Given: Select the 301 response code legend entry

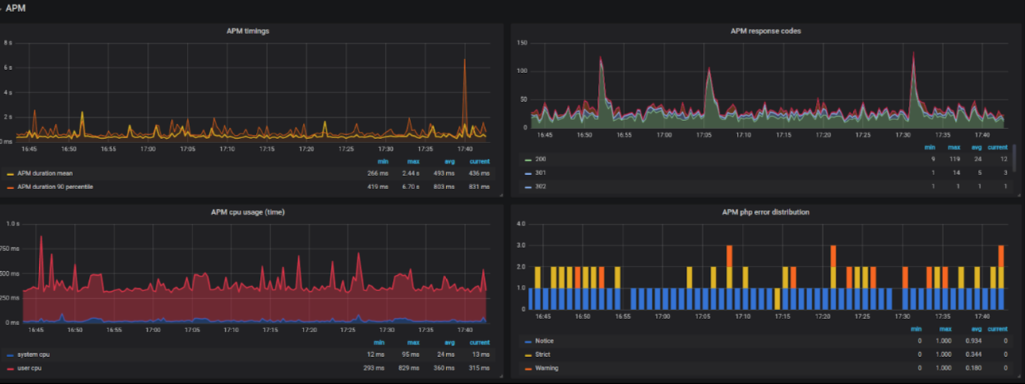Looking at the screenshot, I should tap(541, 173).
